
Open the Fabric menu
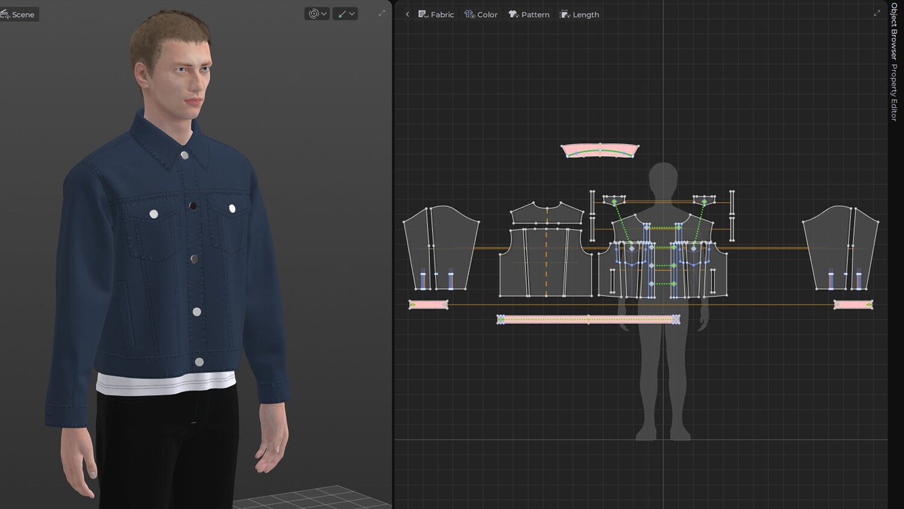pos(436,14)
